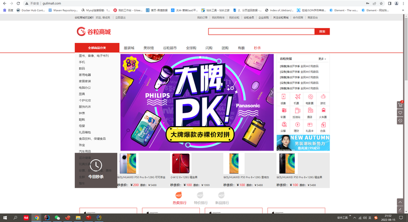
Task: Click the 更多 > link in 谷粒快报
Action: [x=322, y=59]
